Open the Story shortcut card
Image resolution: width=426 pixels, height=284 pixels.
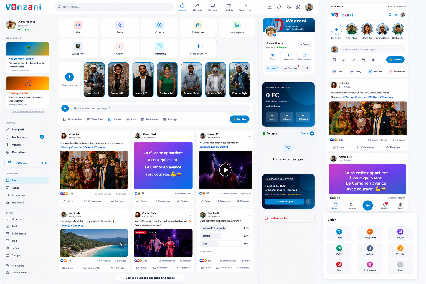[120, 27]
